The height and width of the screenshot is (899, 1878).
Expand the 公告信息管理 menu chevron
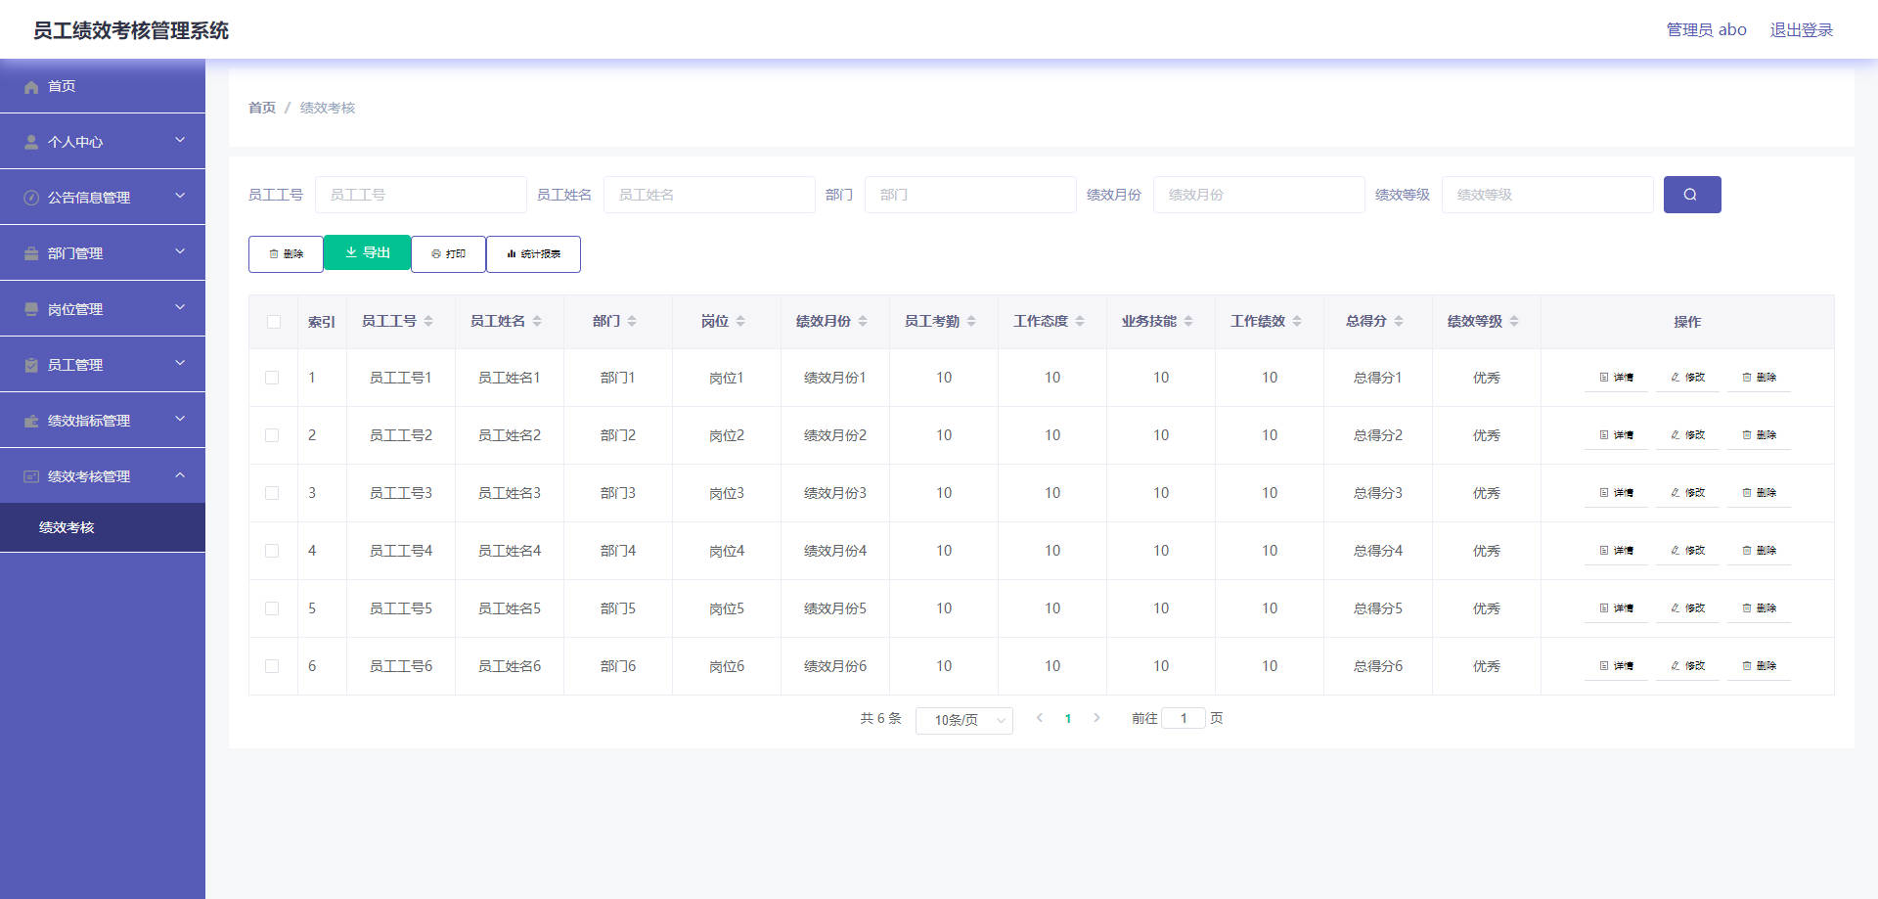pyautogui.click(x=180, y=196)
